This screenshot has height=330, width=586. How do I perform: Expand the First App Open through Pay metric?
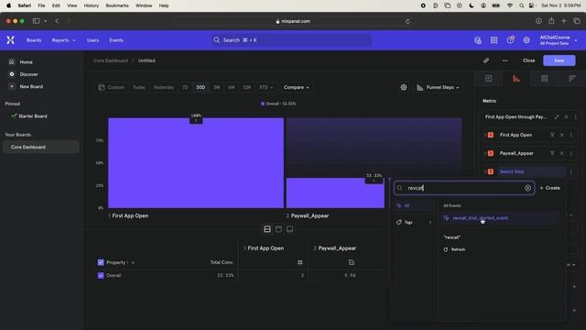click(557, 117)
